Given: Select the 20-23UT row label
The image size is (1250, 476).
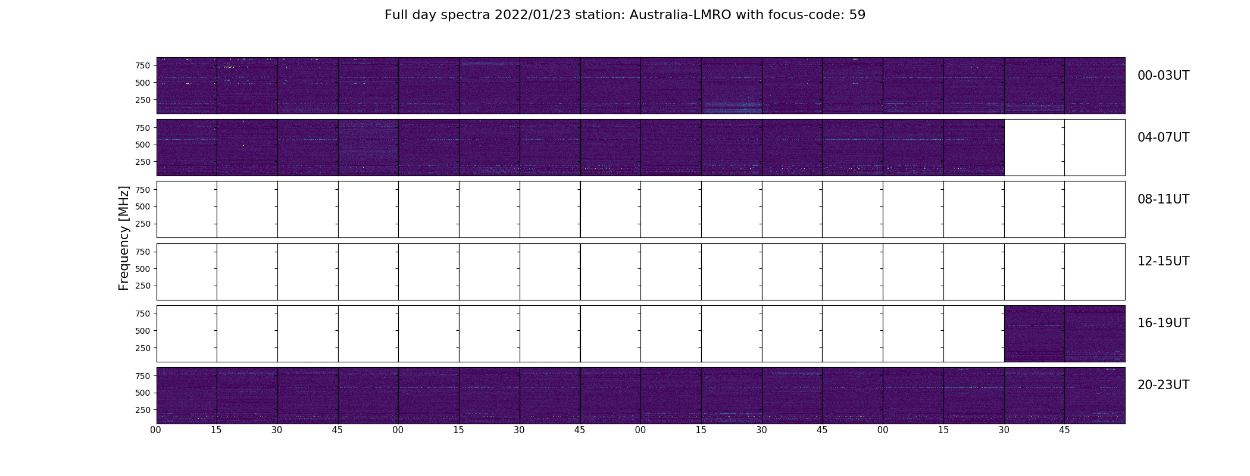Looking at the screenshot, I should [1163, 385].
